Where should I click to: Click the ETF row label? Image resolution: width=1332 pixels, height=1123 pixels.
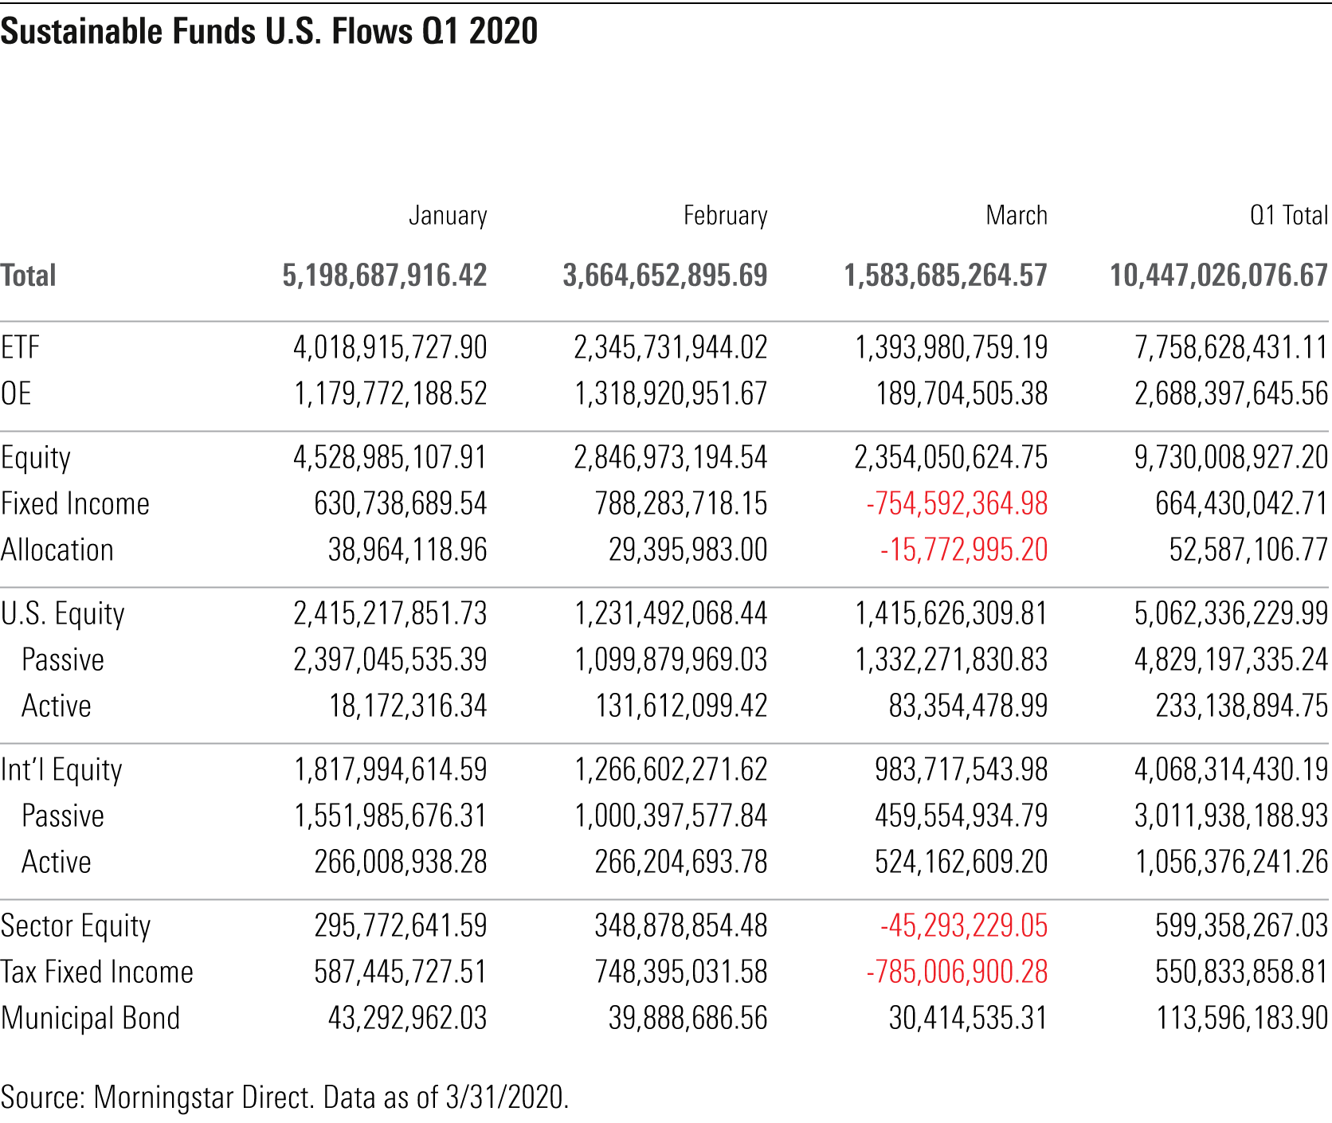[x=21, y=347]
